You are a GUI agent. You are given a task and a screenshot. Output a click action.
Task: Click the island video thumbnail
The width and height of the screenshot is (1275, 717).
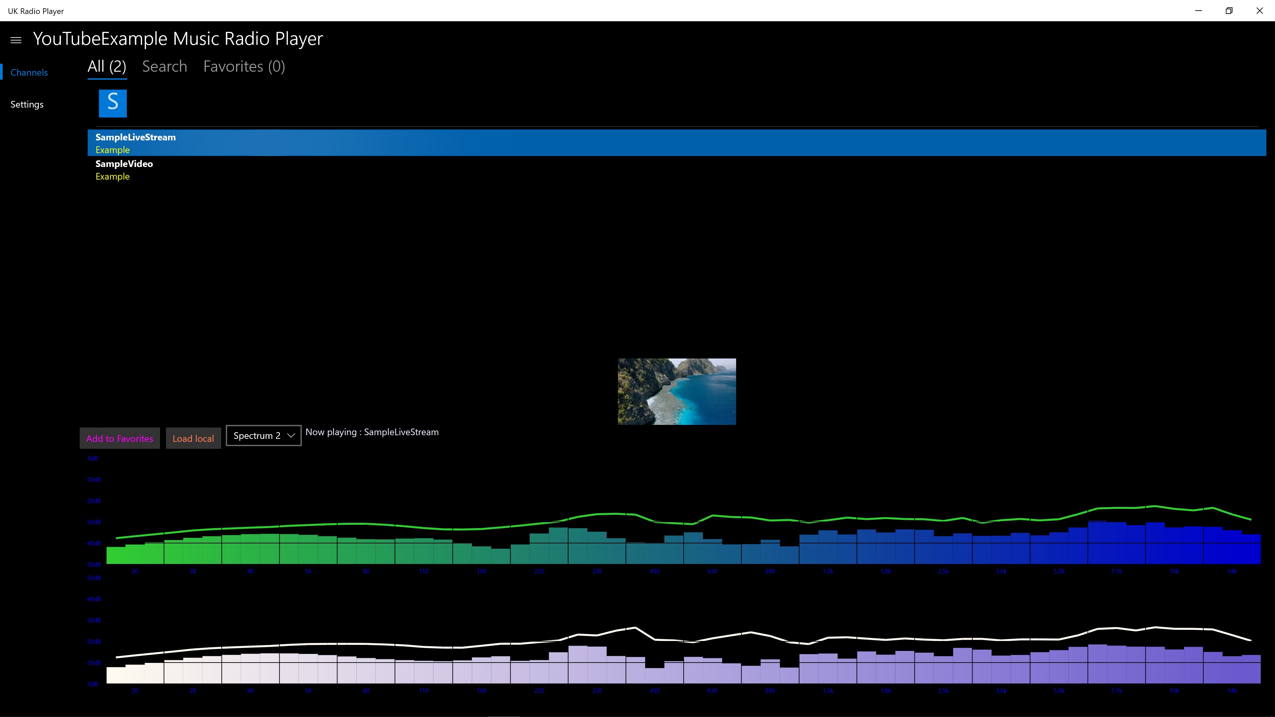677,391
